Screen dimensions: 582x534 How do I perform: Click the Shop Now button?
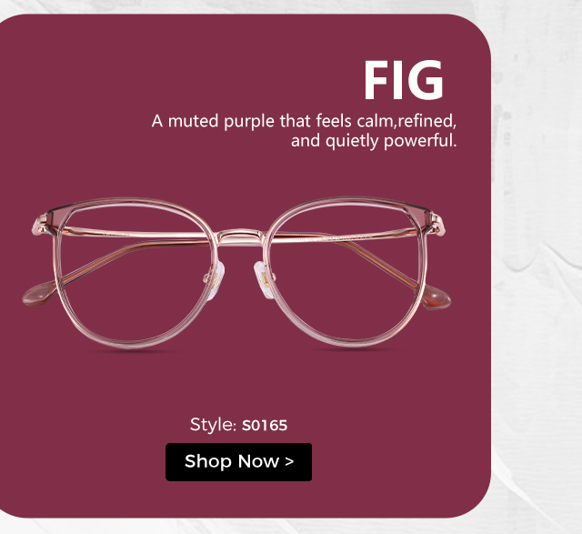(x=238, y=461)
